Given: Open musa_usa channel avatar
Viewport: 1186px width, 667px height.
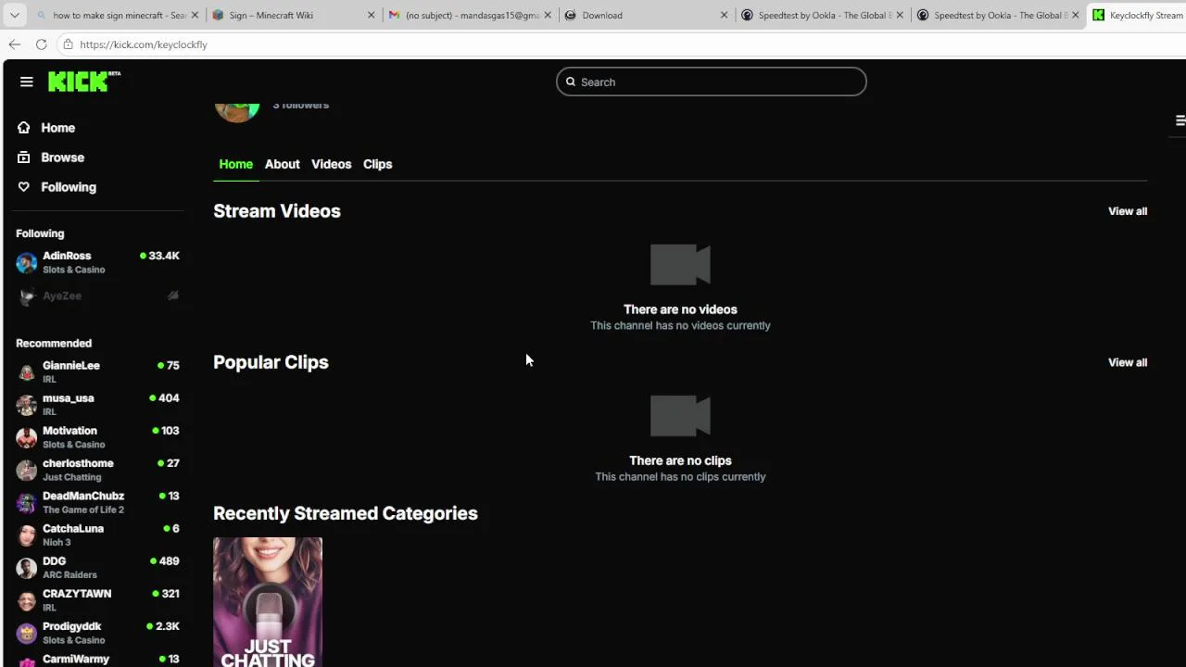Looking at the screenshot, I should (27, 405).
